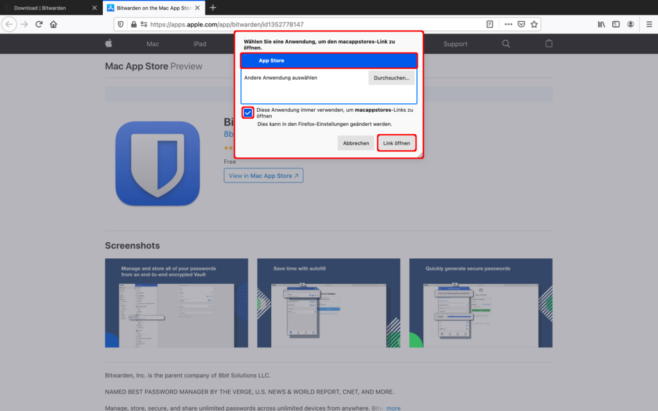The height and width of the screenshot is (411, 658).
Task: Open site permissions icon in address bar
Action: (144, 24)
